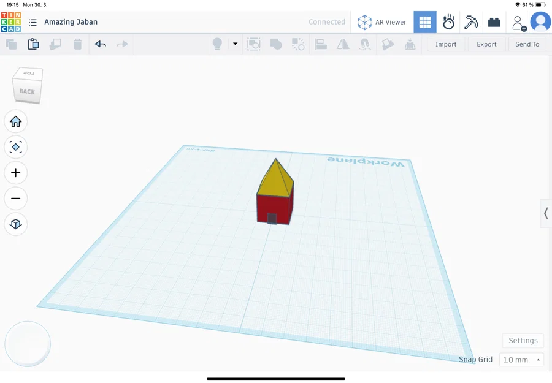Undo the last action
This screenshot has width=552, height=383.
(100, 44)
